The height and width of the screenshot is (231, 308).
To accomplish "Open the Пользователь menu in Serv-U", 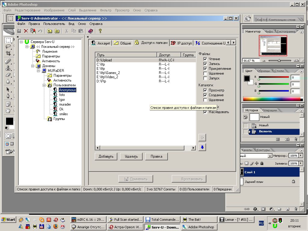I will (54, 24).
